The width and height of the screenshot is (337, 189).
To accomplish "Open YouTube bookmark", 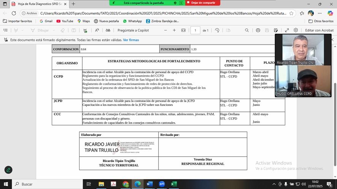I will pos(65,21).
